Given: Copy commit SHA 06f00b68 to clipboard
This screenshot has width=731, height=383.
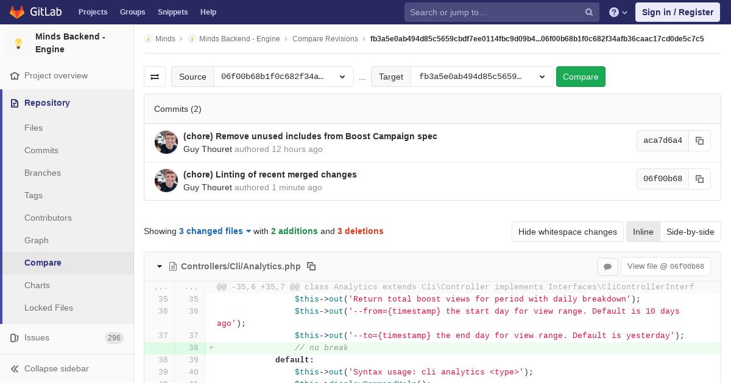Looking at the screenshot, I should pyautogui.click(x=699, y=179).
